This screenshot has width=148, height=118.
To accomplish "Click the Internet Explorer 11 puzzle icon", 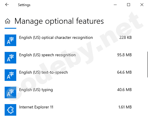I will (10, 110).
